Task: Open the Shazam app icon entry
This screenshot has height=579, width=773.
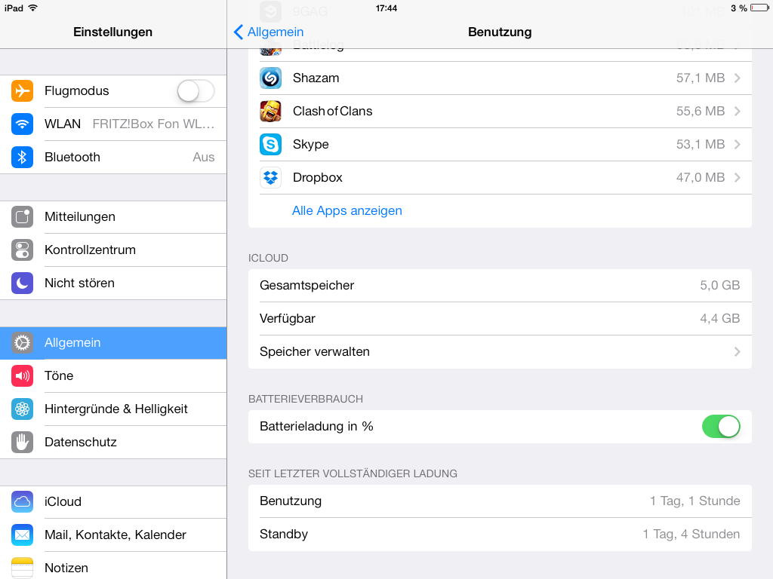Action: coord(271,78)
